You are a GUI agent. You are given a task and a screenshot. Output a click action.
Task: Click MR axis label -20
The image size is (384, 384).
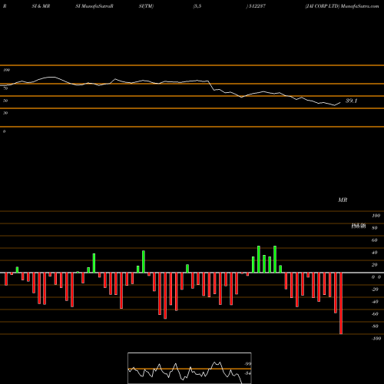pyautogui.click(x=375, y=290)
